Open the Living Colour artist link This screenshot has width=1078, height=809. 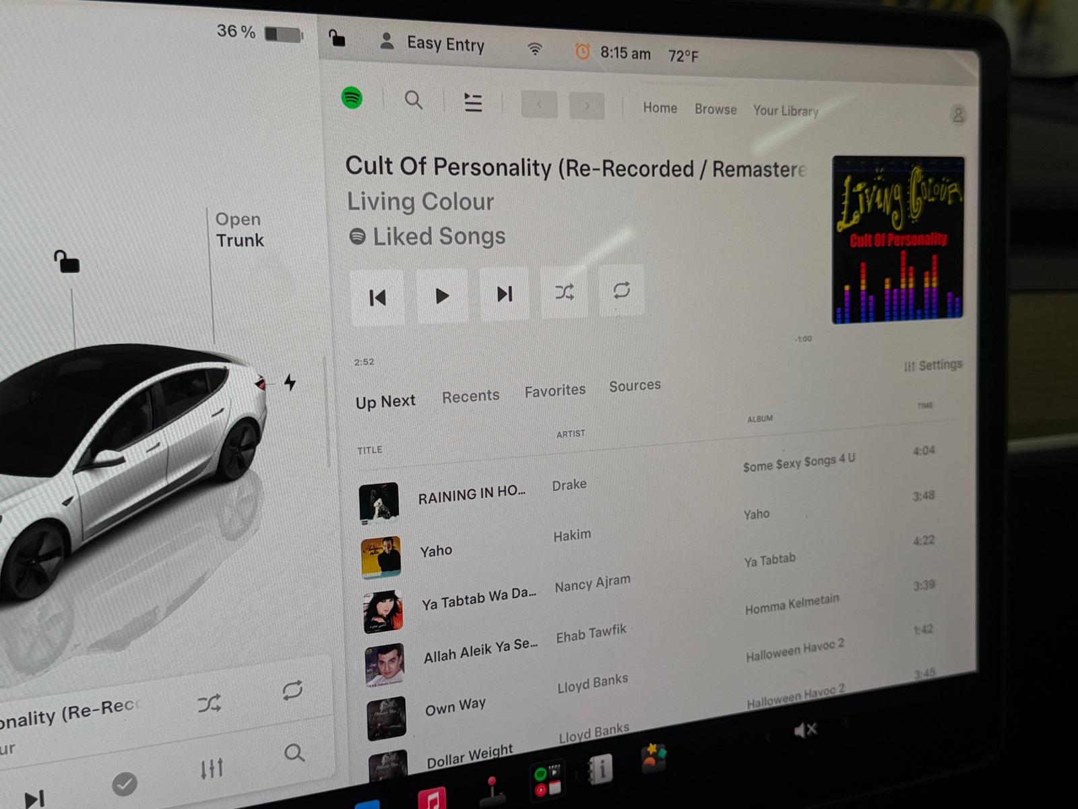coord(420,202)
